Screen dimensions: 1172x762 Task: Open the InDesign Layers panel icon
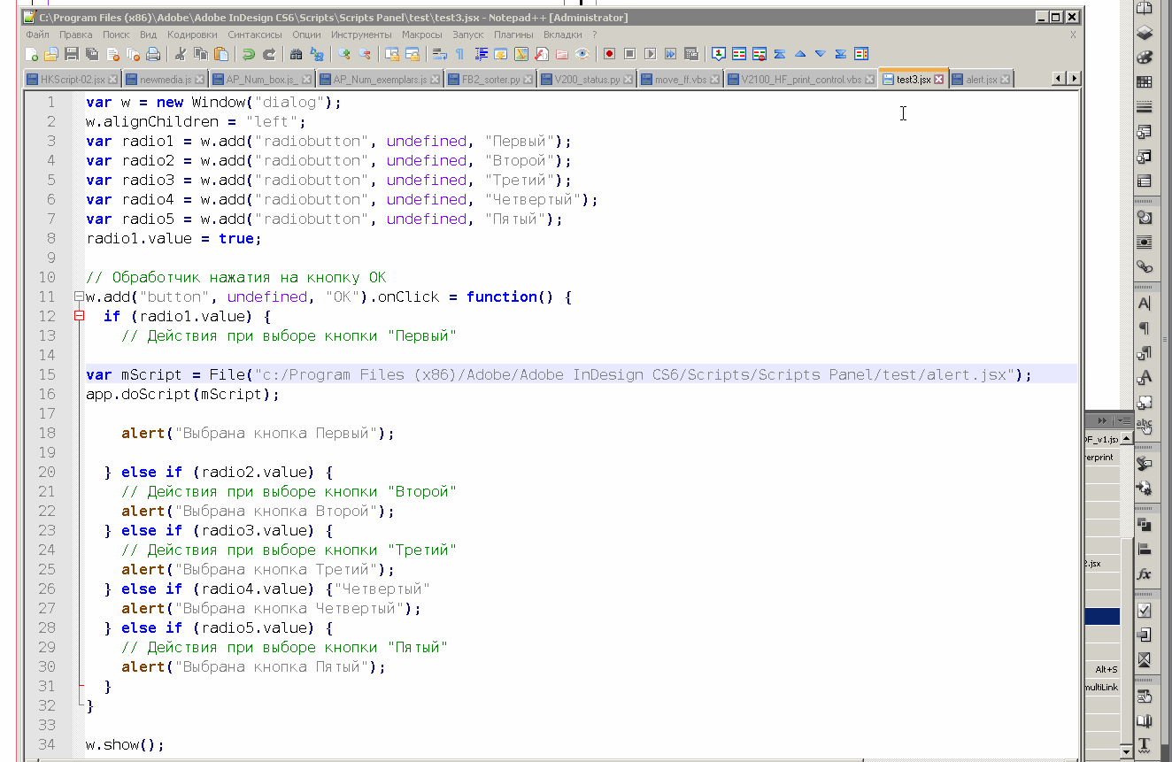click(x=1145, y=33)
